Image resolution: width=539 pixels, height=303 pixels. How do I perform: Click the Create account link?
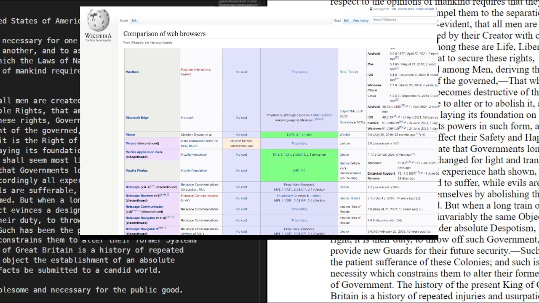pyautogui.click(x=425, y=9)
